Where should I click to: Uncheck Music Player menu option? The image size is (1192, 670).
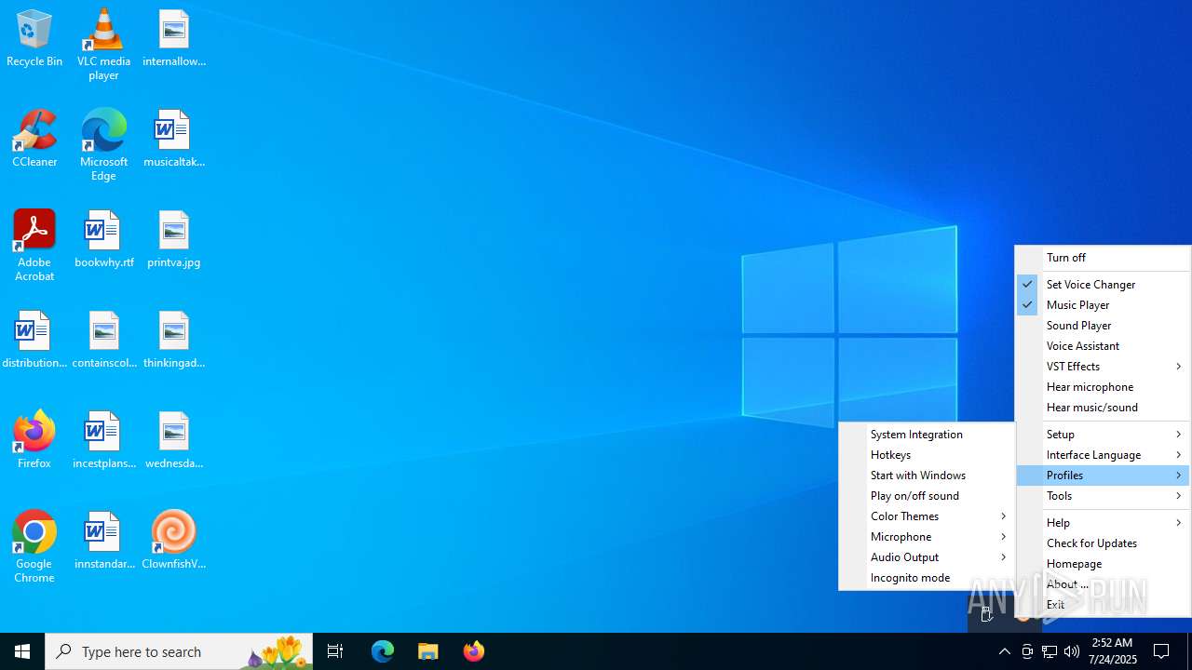point(1103,305)
